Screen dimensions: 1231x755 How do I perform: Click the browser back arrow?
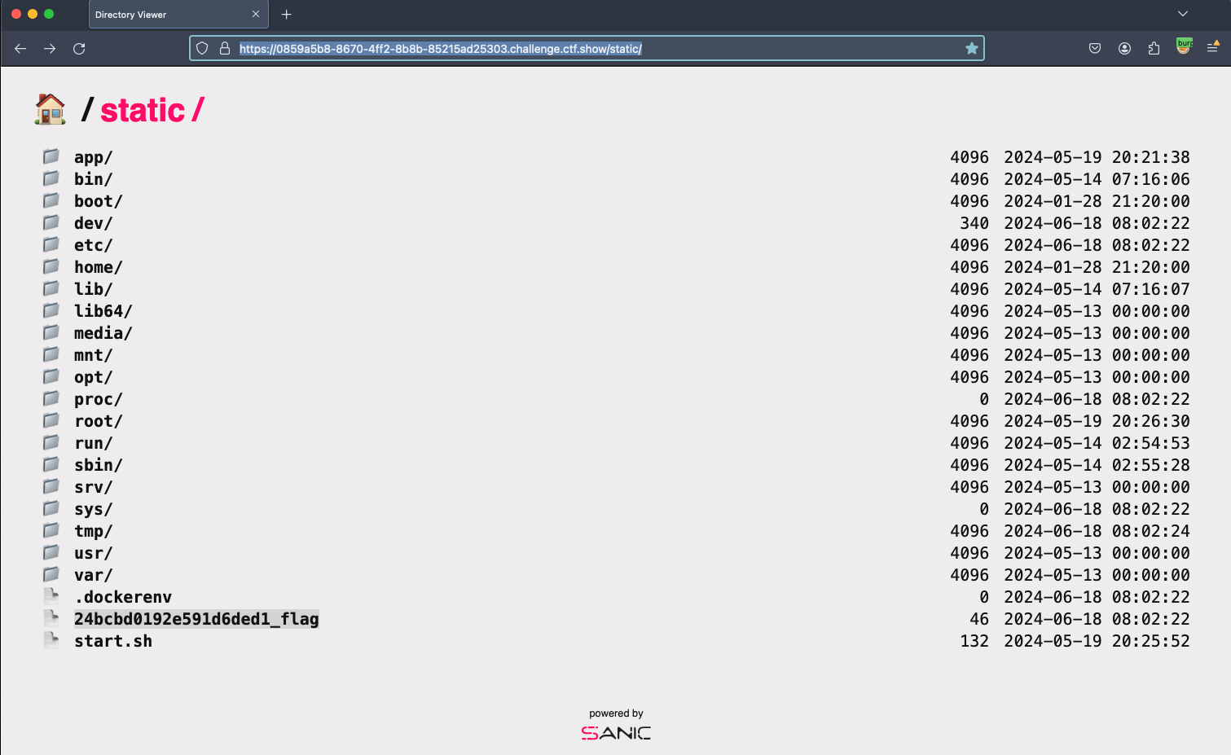[x=20, y=49]
